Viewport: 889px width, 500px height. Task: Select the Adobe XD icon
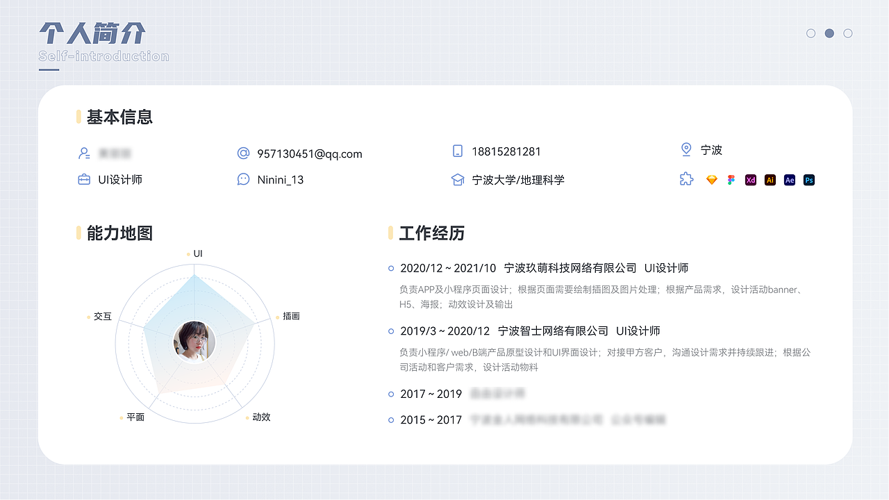(x=750, y=179)
